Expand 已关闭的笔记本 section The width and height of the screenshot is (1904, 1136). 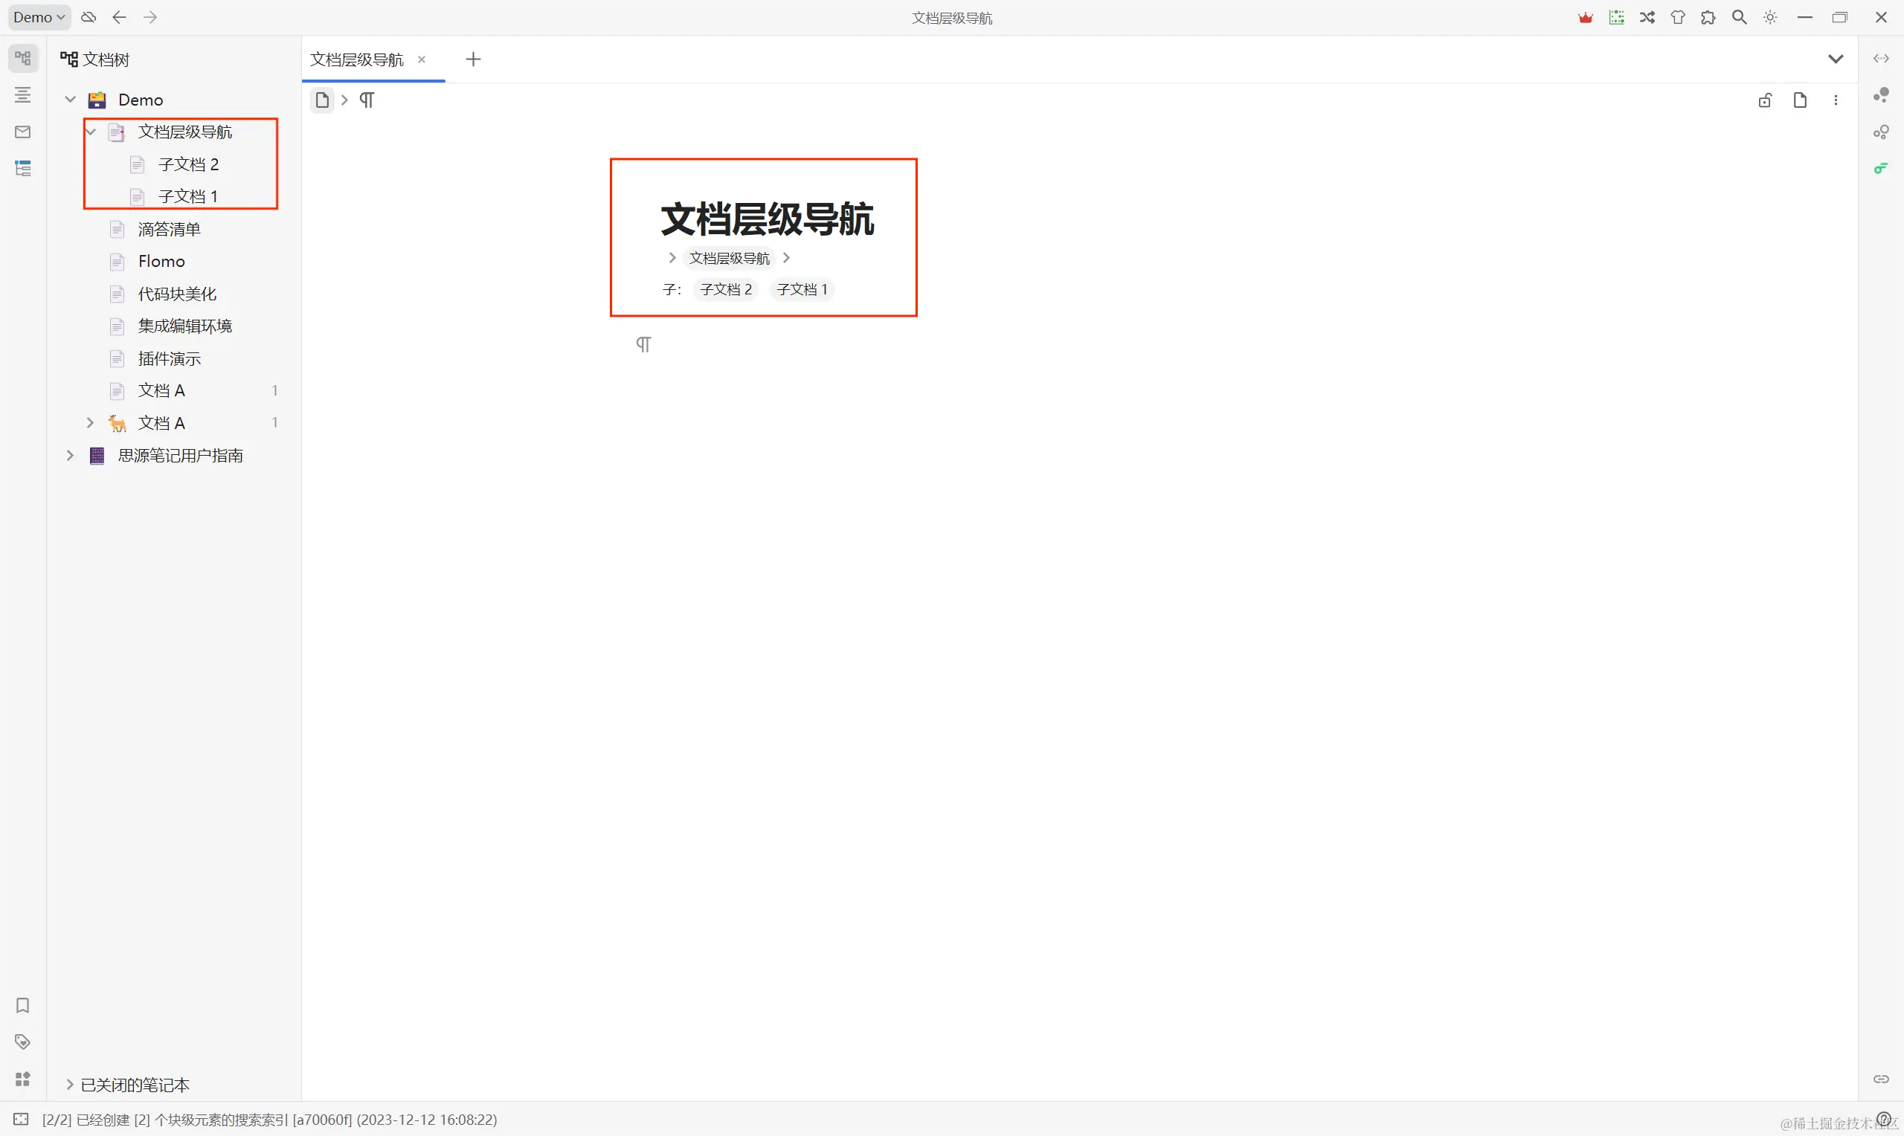(71, 1085)
